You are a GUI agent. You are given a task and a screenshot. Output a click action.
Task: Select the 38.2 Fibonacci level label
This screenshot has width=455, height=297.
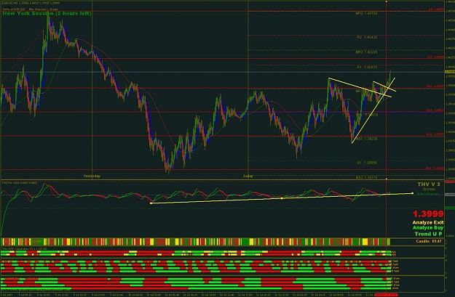[435, 86]
